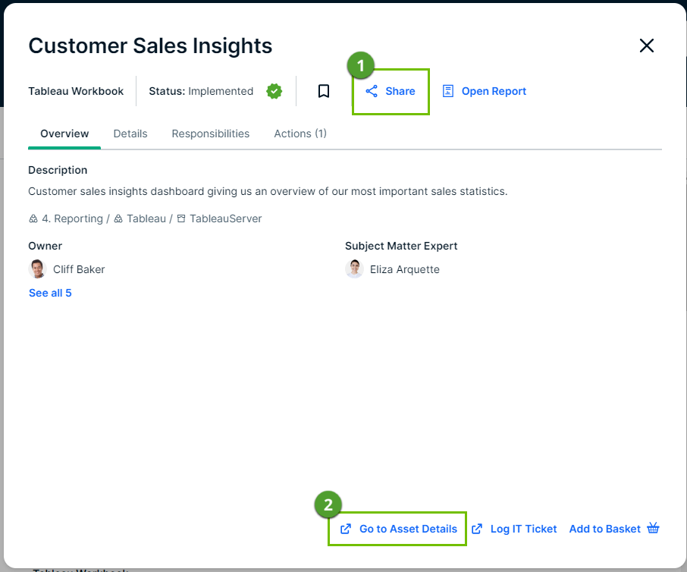Close the Customer Sales Insights dialog
This screenshot has width=687, height=572.
646,46
